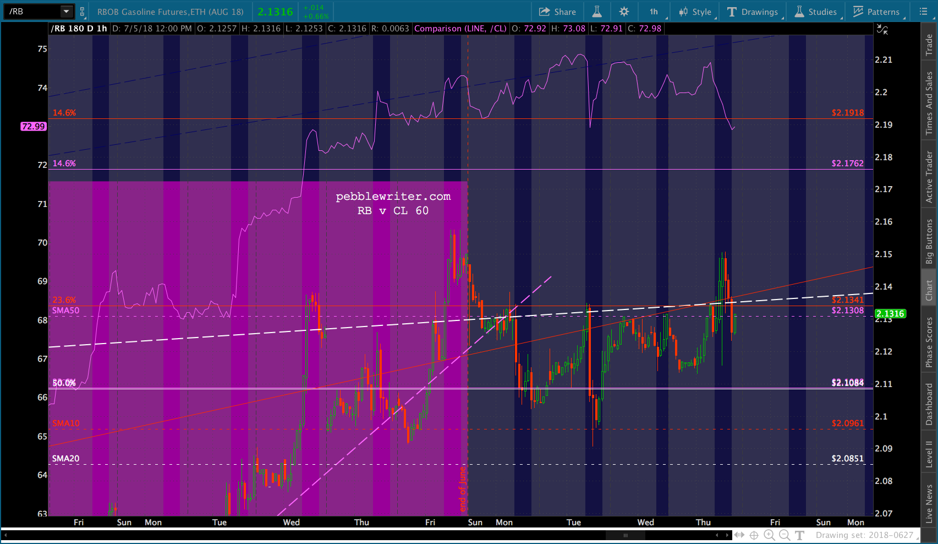This screenshot has height=544, width=938.
Task: Grab the horizontal chart scrollbar handle
Action: click(x=625, y=535)
